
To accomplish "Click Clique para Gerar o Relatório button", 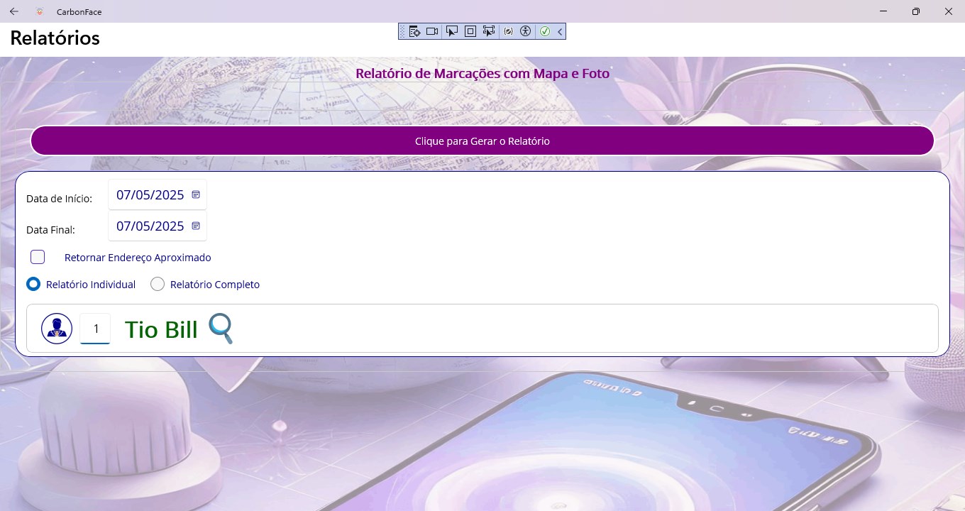I will (482, 141).
